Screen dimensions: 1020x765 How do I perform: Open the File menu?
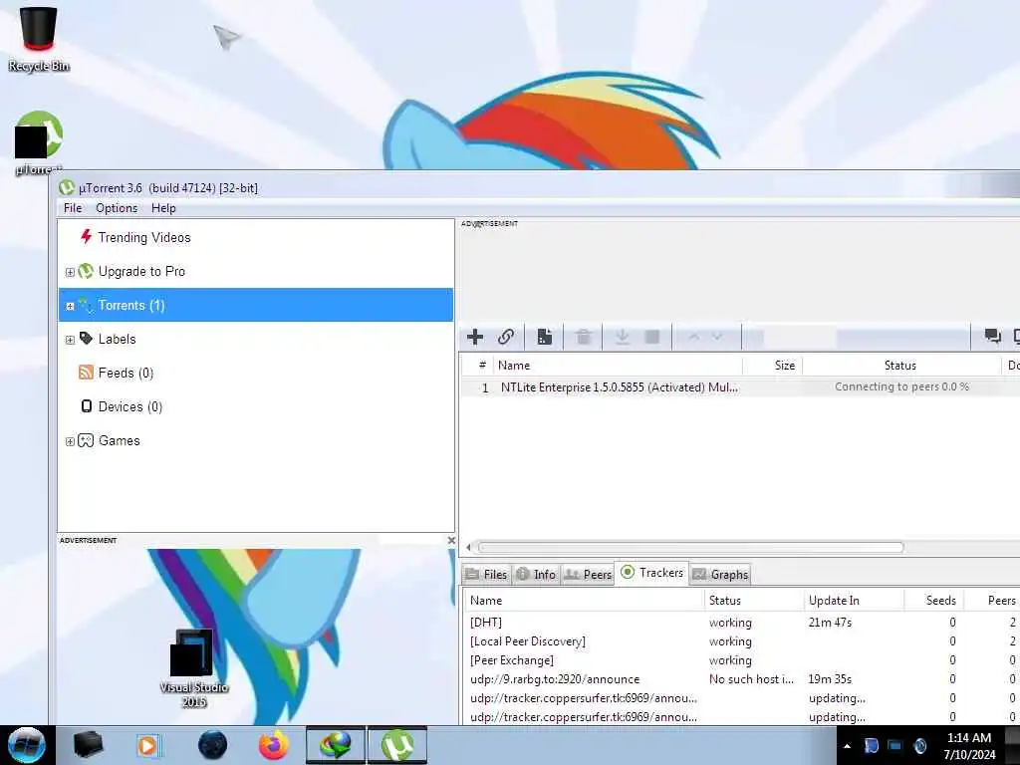pyautogui.click(x=73, y=208)
